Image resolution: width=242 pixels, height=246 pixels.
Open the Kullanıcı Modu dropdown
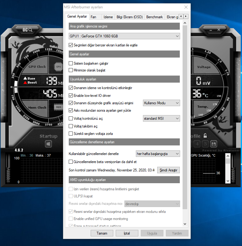click(x=161, y=103)
